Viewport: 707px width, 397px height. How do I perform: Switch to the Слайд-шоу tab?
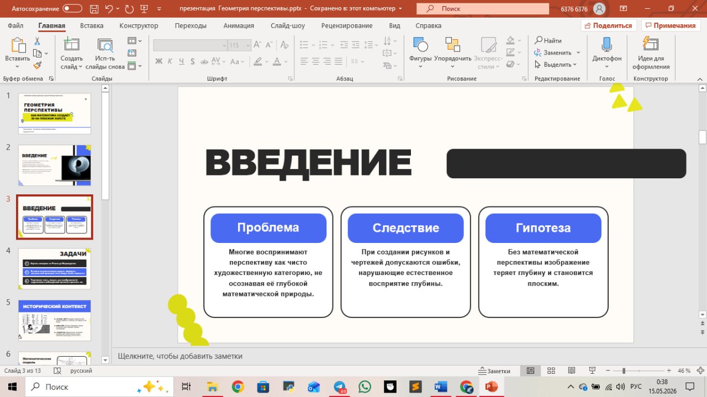(x=288, y=26)
